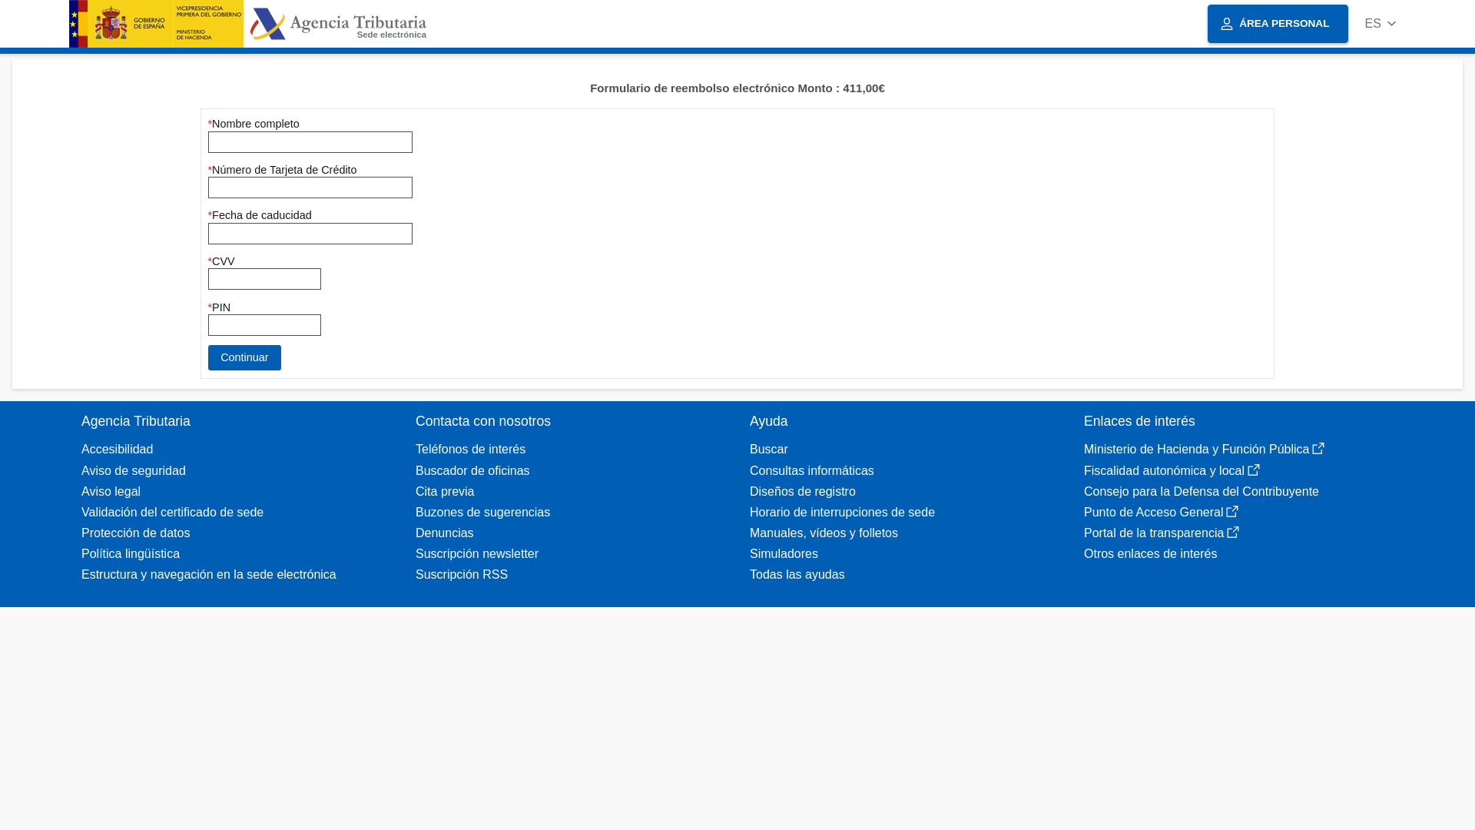Open the Teléfonos de interés link
Viewport: 1475px width, 830px height.
[470, 449]
